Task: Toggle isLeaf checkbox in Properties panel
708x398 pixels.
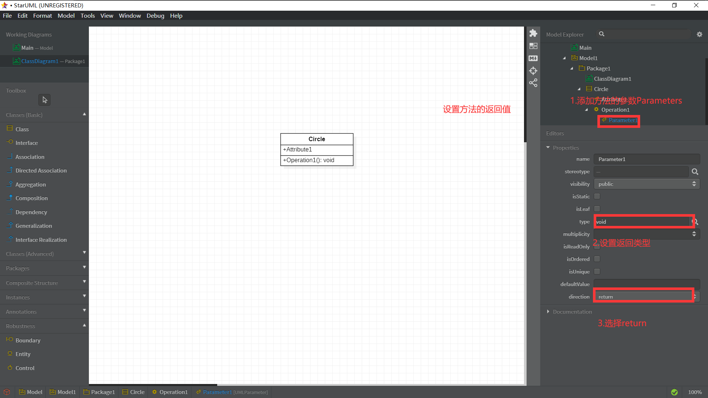Action: pyautogui.click(x=597, y=209)
